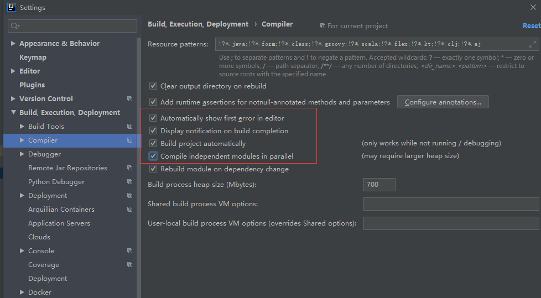The width and height of the screenshot is (541, 298).
Task: Open the Keymap settings page
Action: tap(33, 57)
